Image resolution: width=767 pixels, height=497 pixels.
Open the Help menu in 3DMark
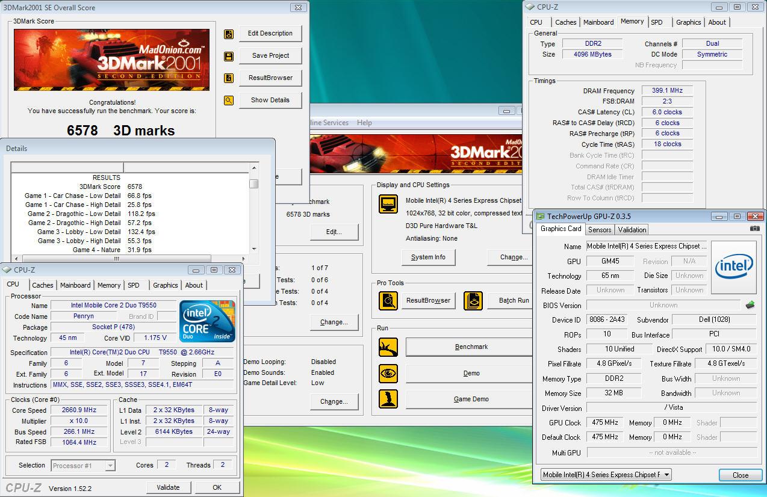point(364,123)
